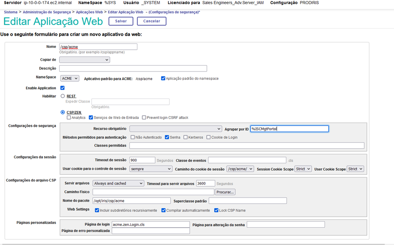The height and width of the screenshot is (245, 394).
Task: Expand the Servir arquivos dropdown
Action: (x=118, y=183)
